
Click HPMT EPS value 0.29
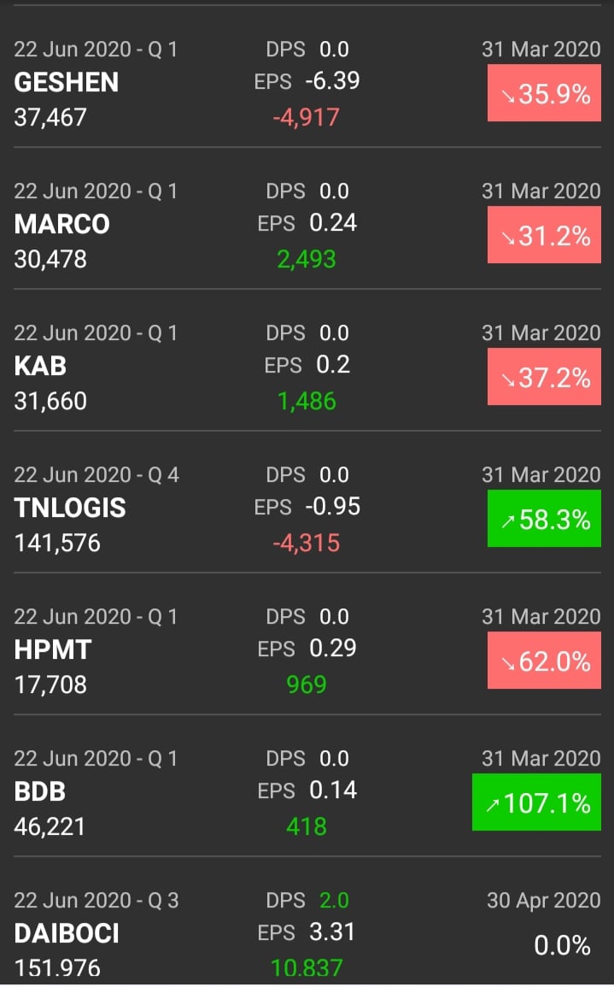333,649
